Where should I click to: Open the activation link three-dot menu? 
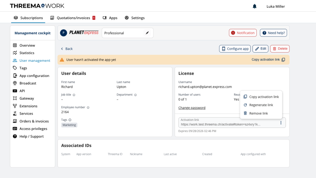click(x=281, y=123)
